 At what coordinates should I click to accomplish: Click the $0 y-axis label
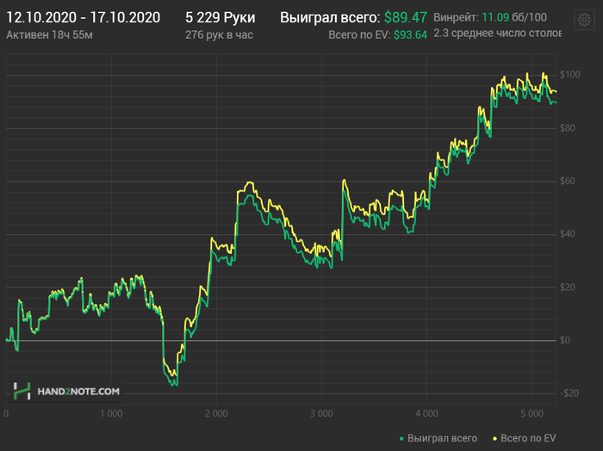click(565, 340)
